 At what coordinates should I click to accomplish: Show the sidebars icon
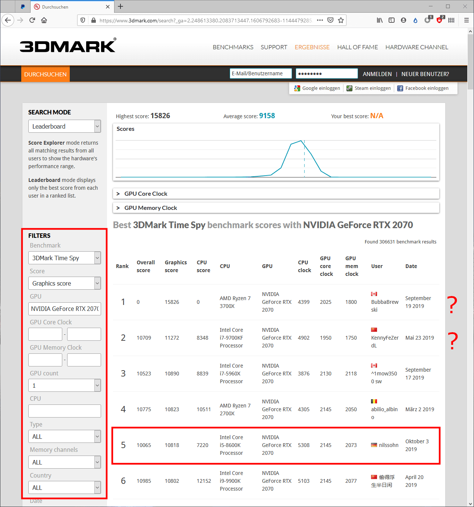[x=392, y=20]
